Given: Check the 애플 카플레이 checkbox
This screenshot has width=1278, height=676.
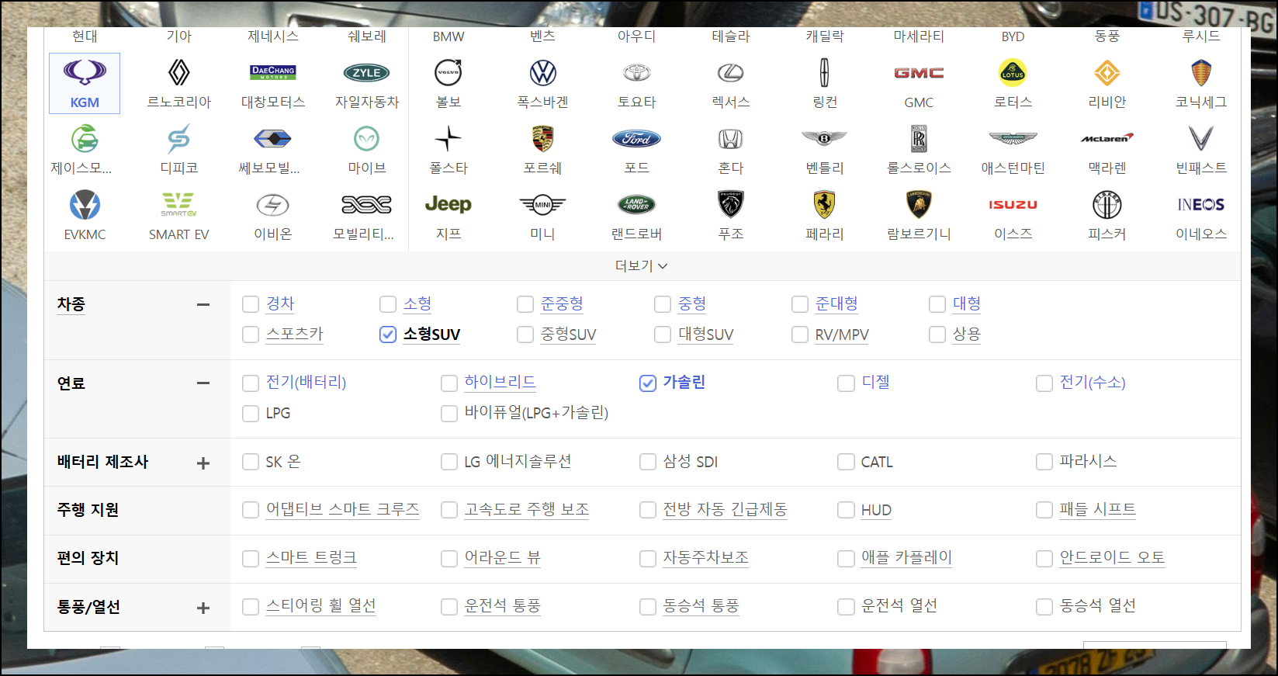Looking at the screenshot, I should pos(847,558).
